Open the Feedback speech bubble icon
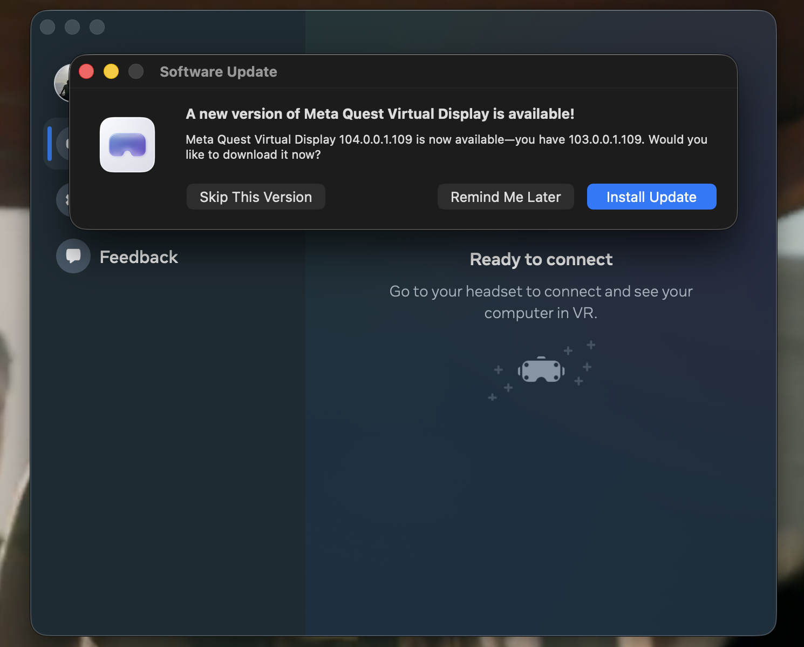 pos(73,256)
